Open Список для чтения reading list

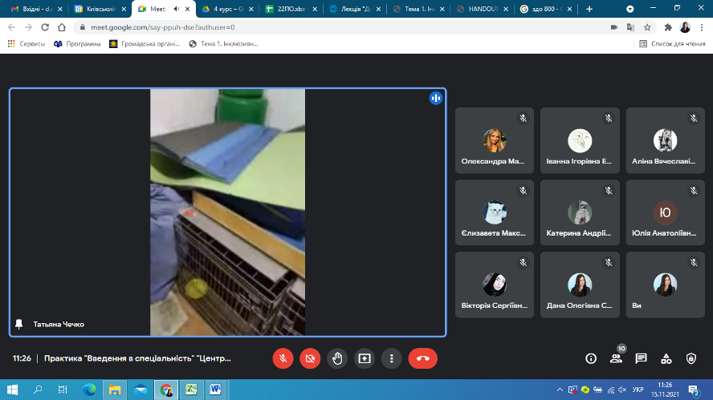tap(673, 43)
